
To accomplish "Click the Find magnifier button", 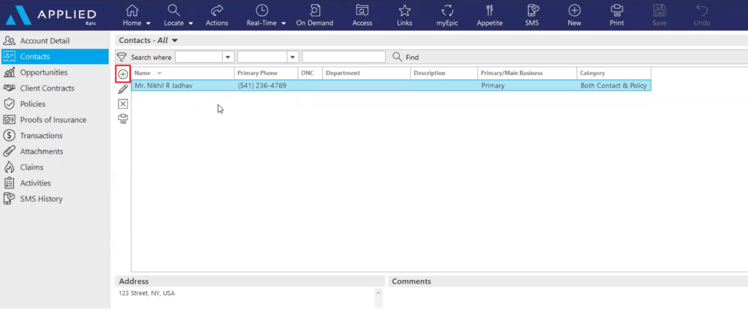I will [x=405, y=57].
